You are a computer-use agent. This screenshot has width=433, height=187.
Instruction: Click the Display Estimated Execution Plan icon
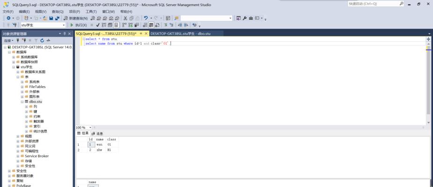pyautogui.click(x=104, y=25)
